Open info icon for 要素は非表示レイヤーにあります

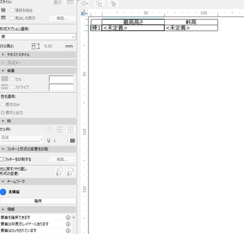point(68,224)
